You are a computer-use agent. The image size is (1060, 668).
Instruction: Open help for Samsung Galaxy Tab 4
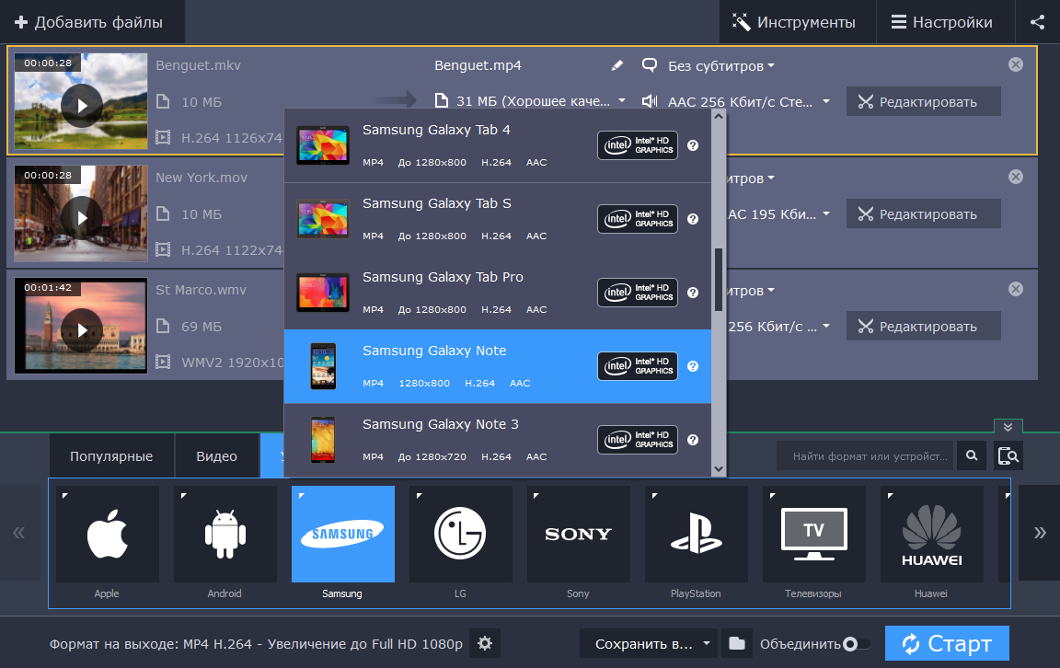tap(693, 145)
